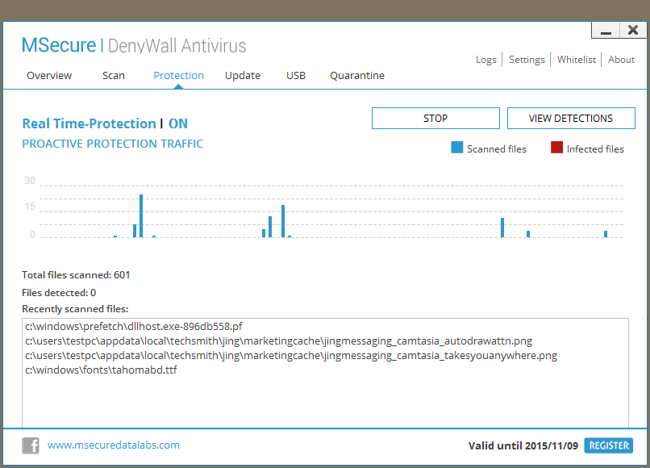The width and height of the screenshot is (650, 468).
Task: Select the Protection tab
Action: [179, 76]
